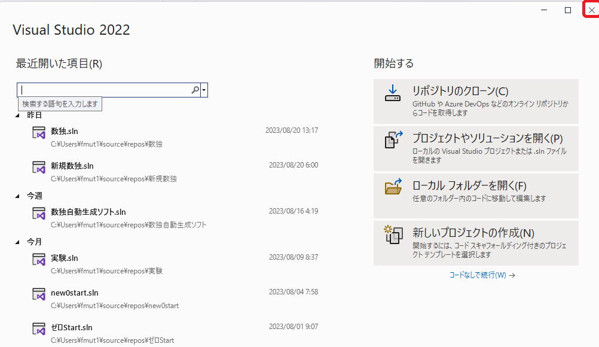Choose ローカル フォルダーを開く(F)

pos(476,196)
